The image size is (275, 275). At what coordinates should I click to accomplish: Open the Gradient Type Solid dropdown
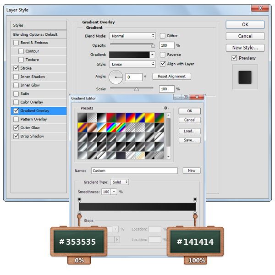click(120, 182)
